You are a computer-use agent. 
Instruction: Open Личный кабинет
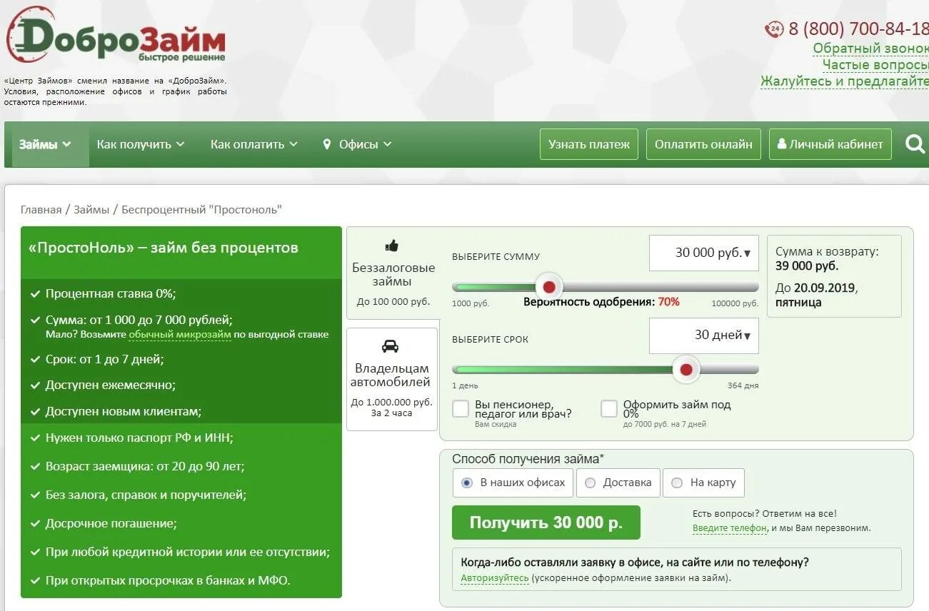tap(830, 144)
